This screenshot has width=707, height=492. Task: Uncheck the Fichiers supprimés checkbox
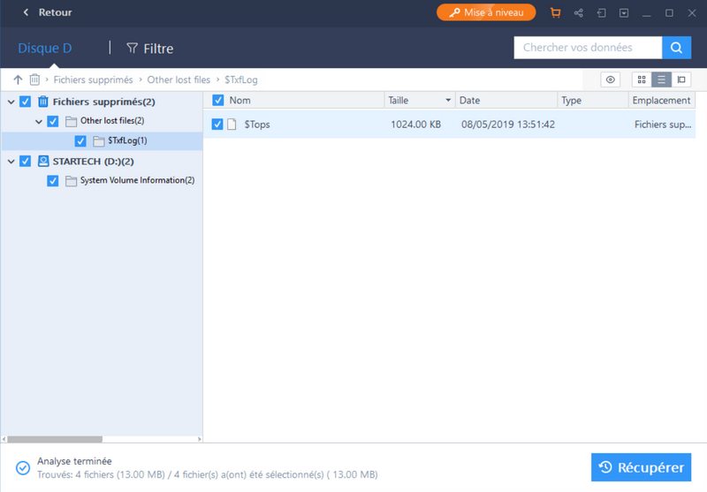pyautogui.click(x=26, y=102)
